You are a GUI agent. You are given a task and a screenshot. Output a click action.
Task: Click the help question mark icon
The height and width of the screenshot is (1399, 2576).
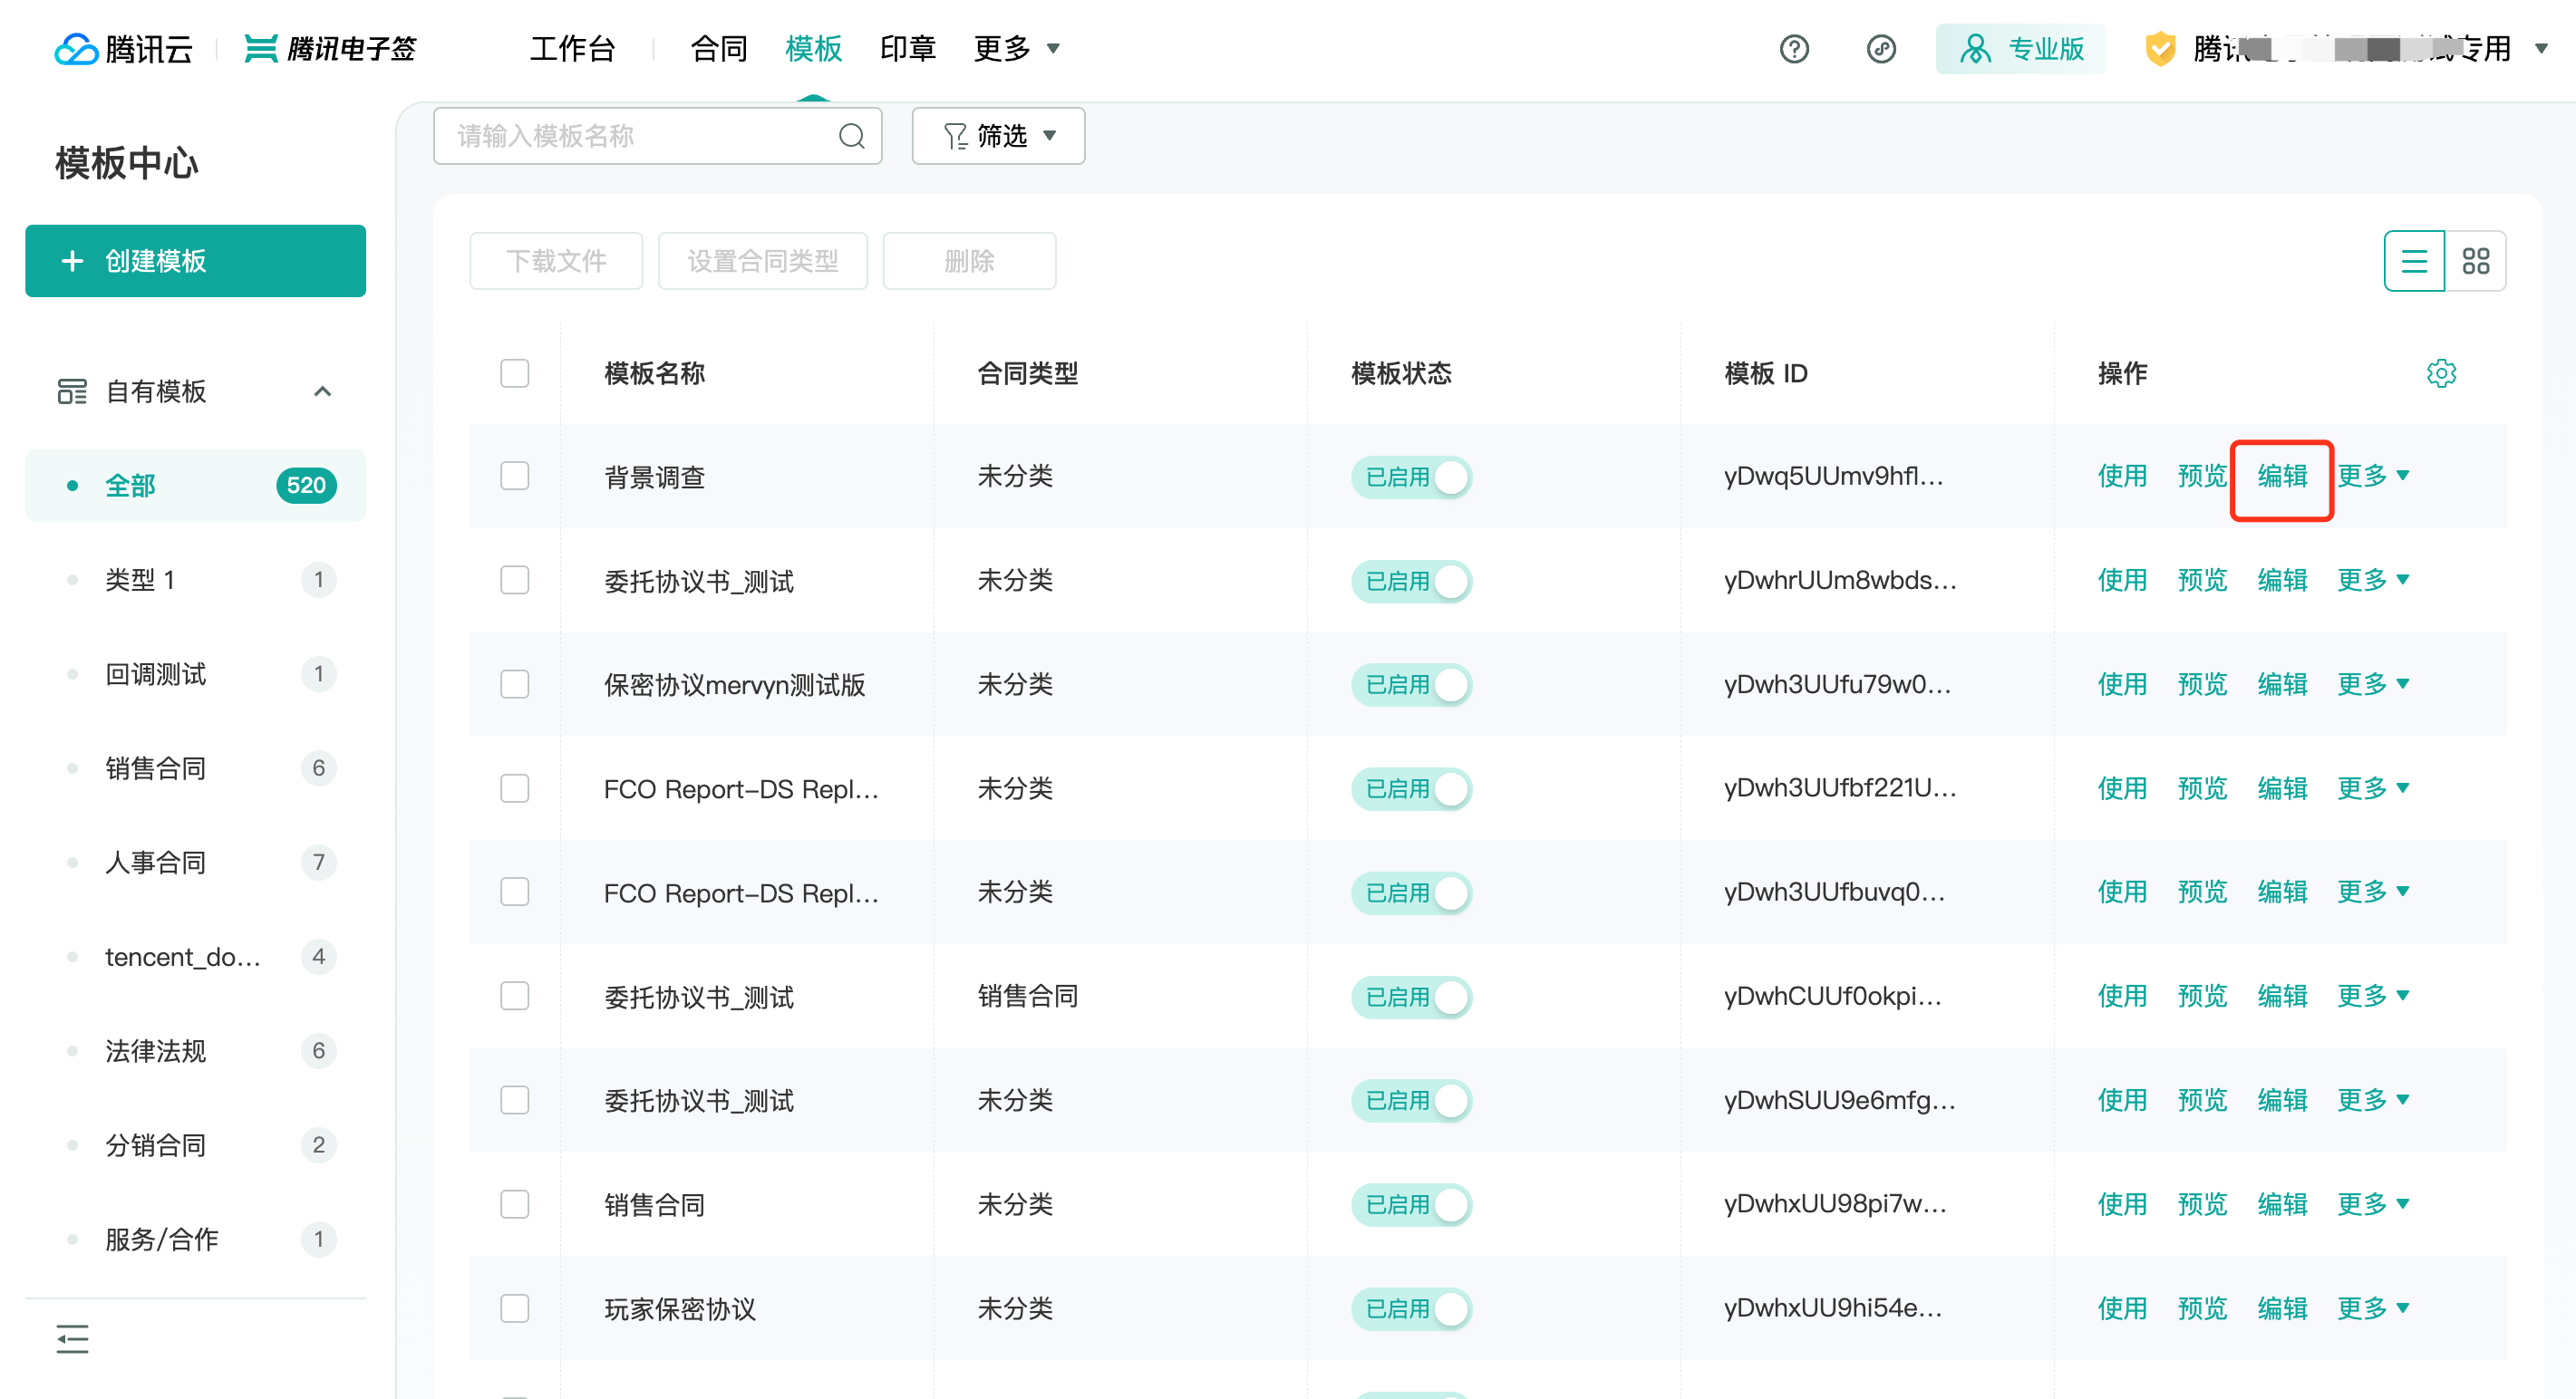pos(1793,48)
